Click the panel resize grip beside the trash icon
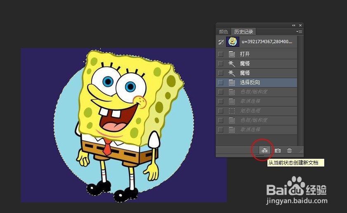The height and width of the screenshot is (213, 347). (301, 151)
